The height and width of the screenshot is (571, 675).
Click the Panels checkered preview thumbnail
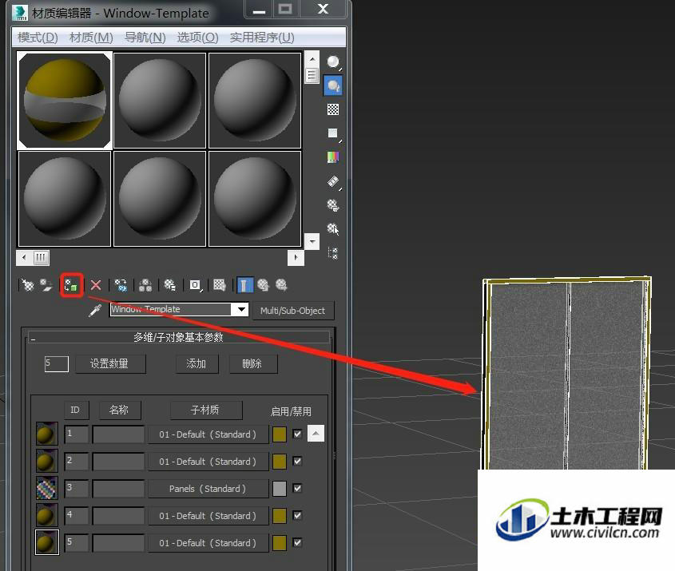pos(47,489)
